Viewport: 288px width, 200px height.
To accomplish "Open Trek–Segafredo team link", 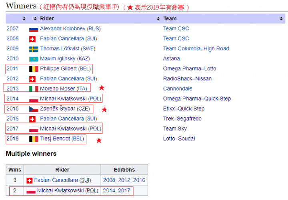I will (182, 119).
